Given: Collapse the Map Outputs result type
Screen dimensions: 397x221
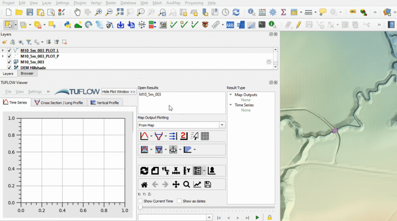Looking at the screenshot, I should [x=230, y=95].
